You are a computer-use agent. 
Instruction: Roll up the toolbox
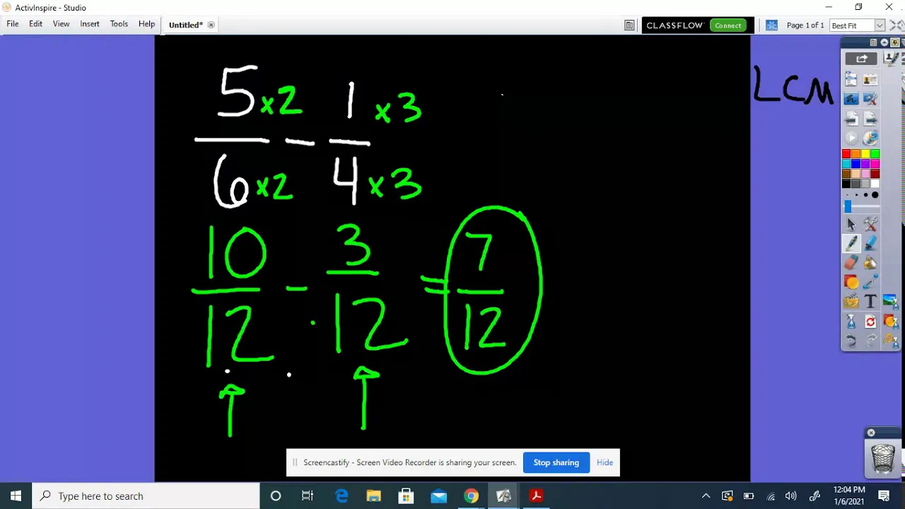click(x=884, y=42)
